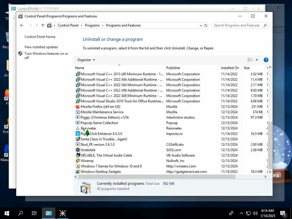Screen dimensions: 292x219
Task: Click the Winamp lightning icon
Action: click(x=78, y=161)
